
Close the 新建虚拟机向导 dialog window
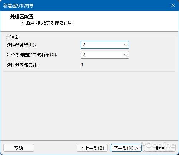coord(173,5)
